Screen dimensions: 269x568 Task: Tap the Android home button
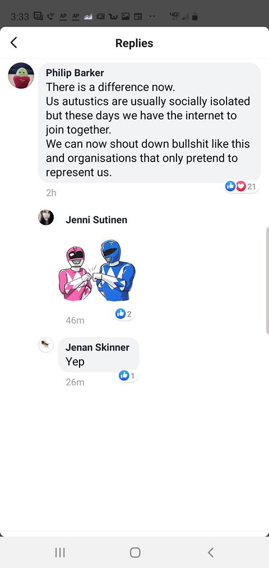pos(135,552)
